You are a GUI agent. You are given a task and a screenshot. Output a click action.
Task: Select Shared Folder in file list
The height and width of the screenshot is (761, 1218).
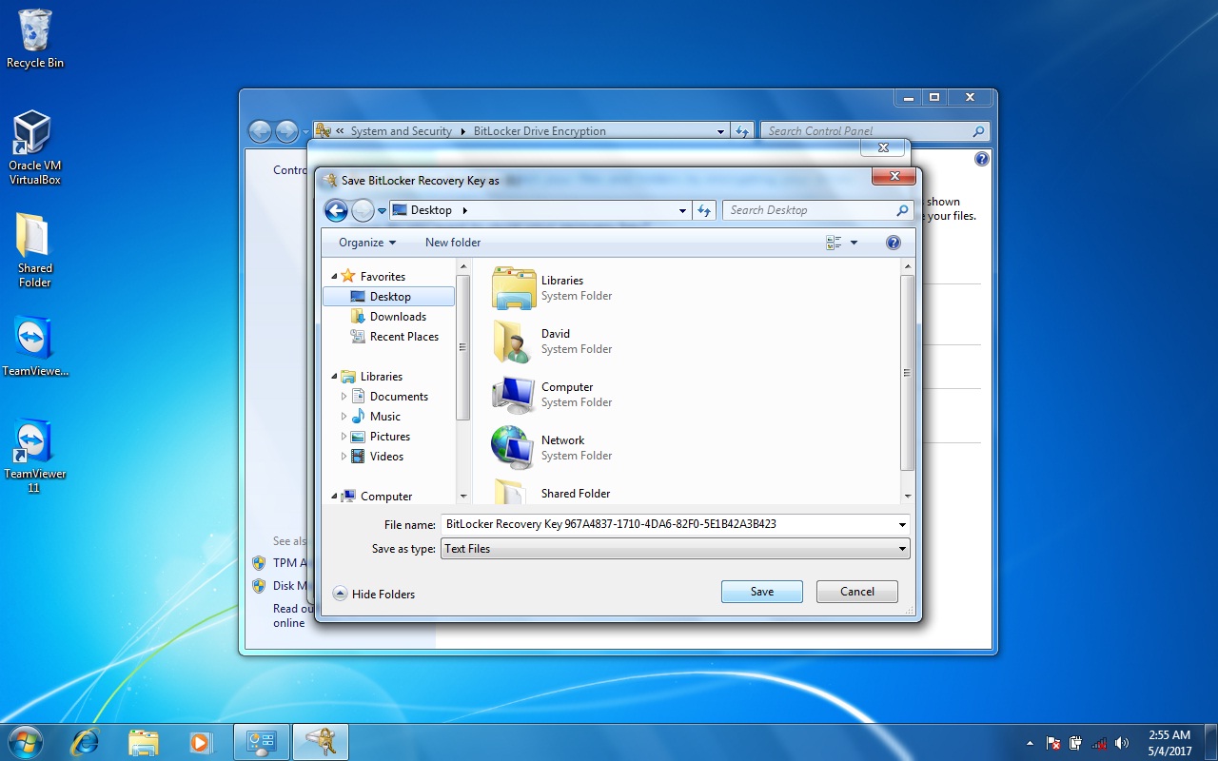[553, 493]
